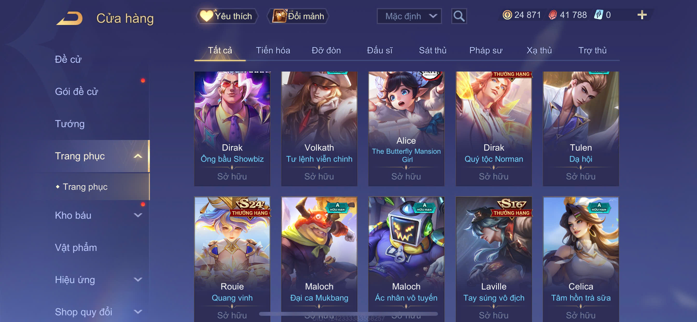Screen dimensions: 697x322
Task: Select the Tiến hóa tab
Action: pos(273,50)
